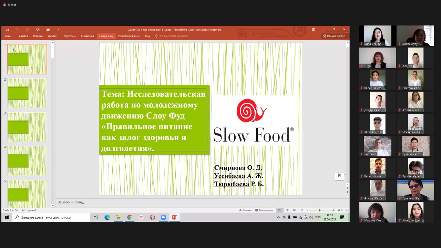The image size is (441, 248).
Task: Click the Общий доступ share button
Action: click(334, 36)
